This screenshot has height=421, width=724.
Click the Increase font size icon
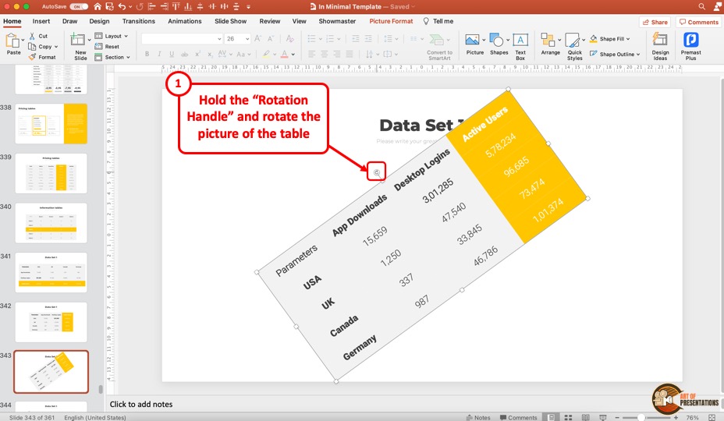(257, 39)
